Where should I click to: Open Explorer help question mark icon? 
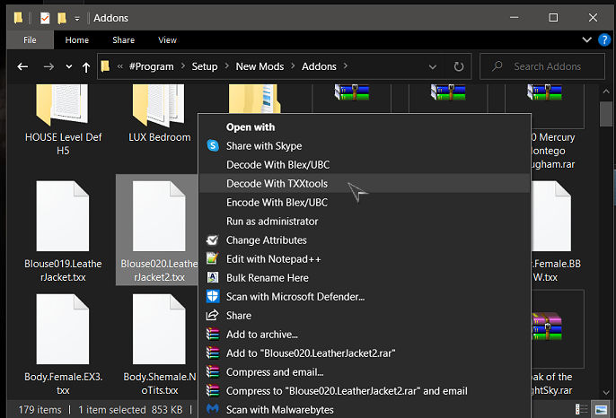pos(603,39)
